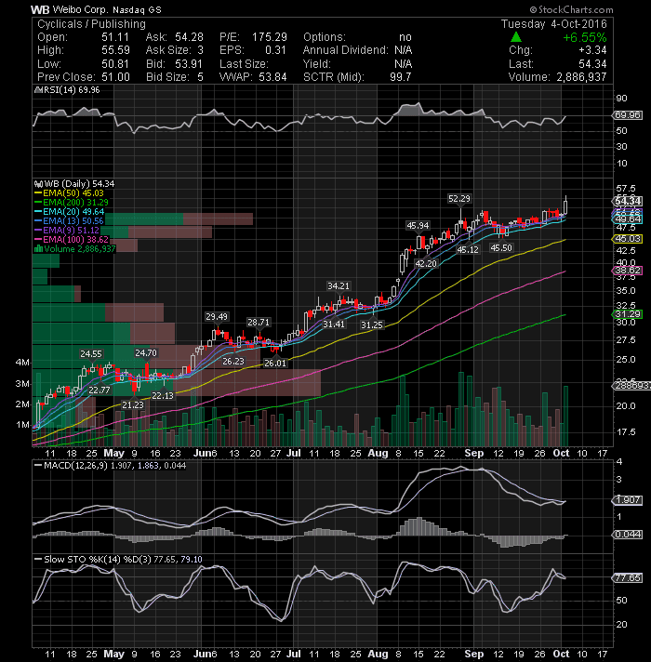The image size is (651, 662).
Task: Click the RSI(14) 69.96 indicator label
Action: click(x=68, y=90)
